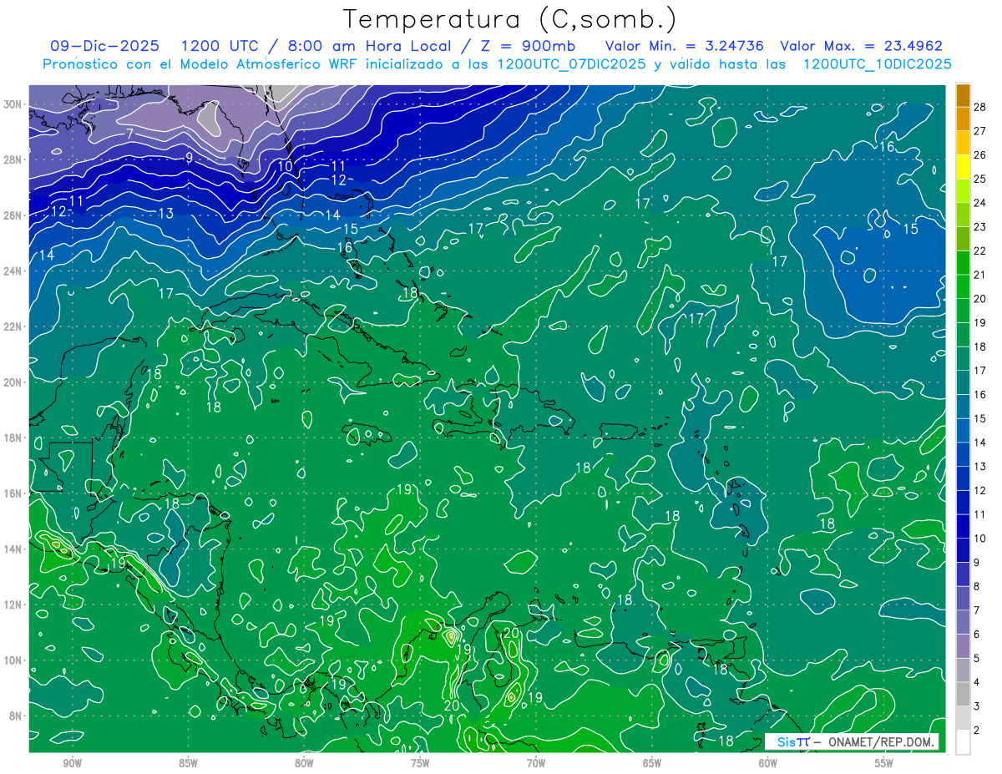Click the legend scale value "22"
This screenshot has height=774, width=1002.
click(980, 250)
